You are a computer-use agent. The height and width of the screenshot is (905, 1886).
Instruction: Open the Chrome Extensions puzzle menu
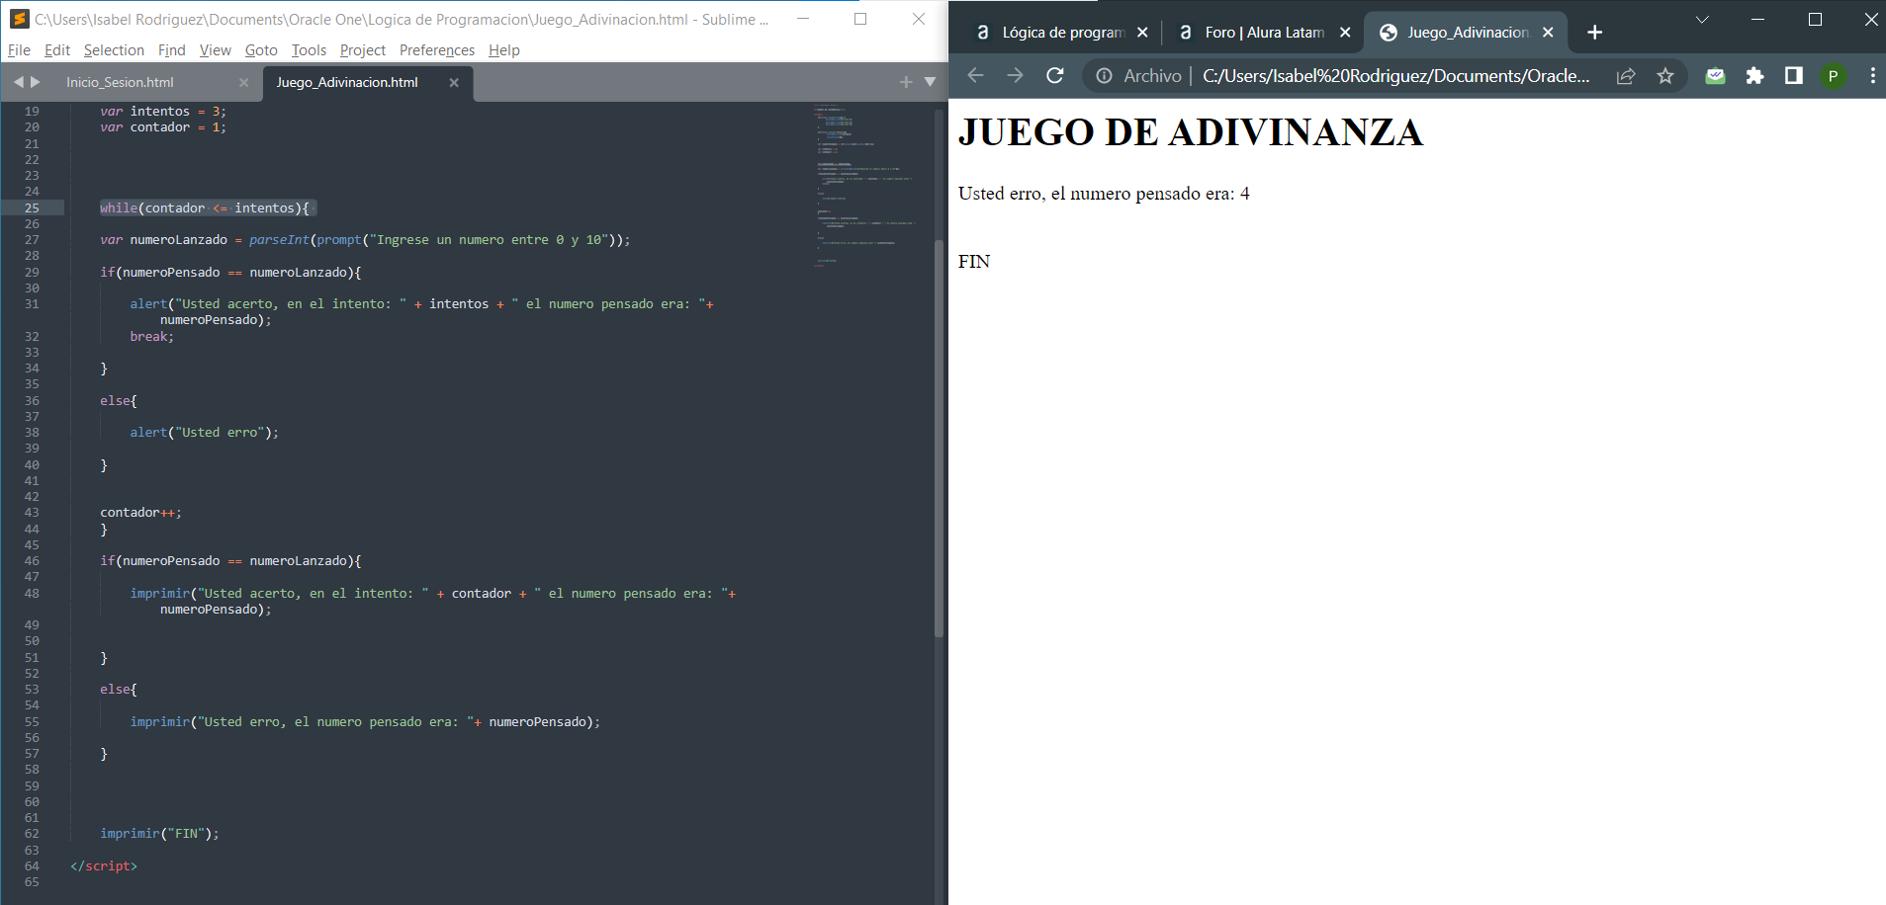[x=1754, y=76]
